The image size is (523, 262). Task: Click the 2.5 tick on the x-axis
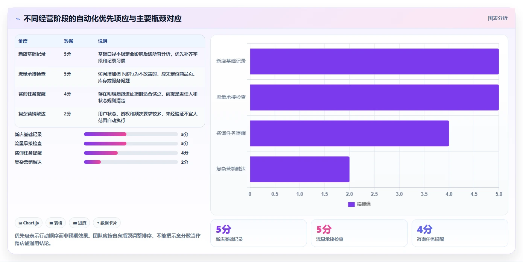(x=374, y=194)
